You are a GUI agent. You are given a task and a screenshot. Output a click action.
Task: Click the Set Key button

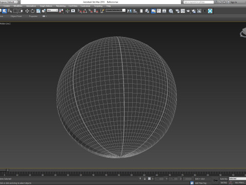click(x=223, y=183)
